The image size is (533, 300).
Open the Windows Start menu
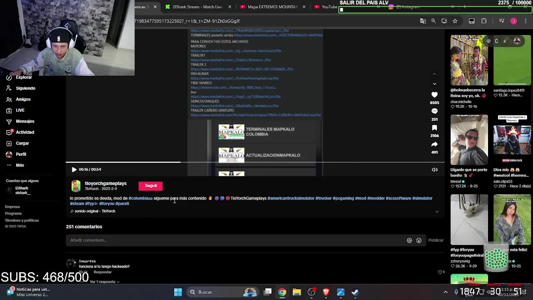point(178,292)
